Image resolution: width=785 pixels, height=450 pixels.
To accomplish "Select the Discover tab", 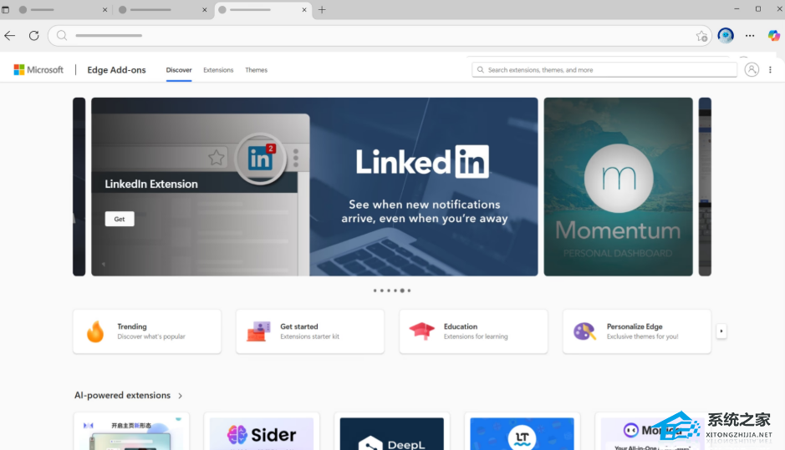I will [179, 70].
